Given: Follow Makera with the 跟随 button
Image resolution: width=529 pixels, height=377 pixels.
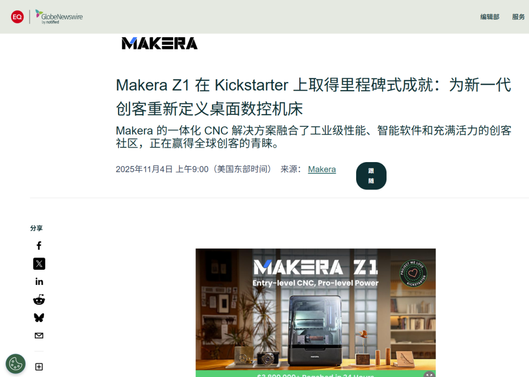Looking at the screenshot, I should click(371, 176).
